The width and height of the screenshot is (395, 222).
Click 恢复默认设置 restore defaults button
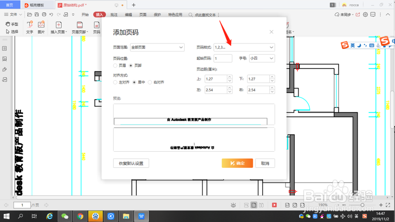(x=131, y=163)
